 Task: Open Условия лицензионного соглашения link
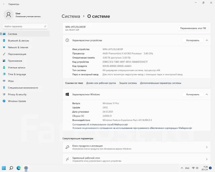[132, 128]
